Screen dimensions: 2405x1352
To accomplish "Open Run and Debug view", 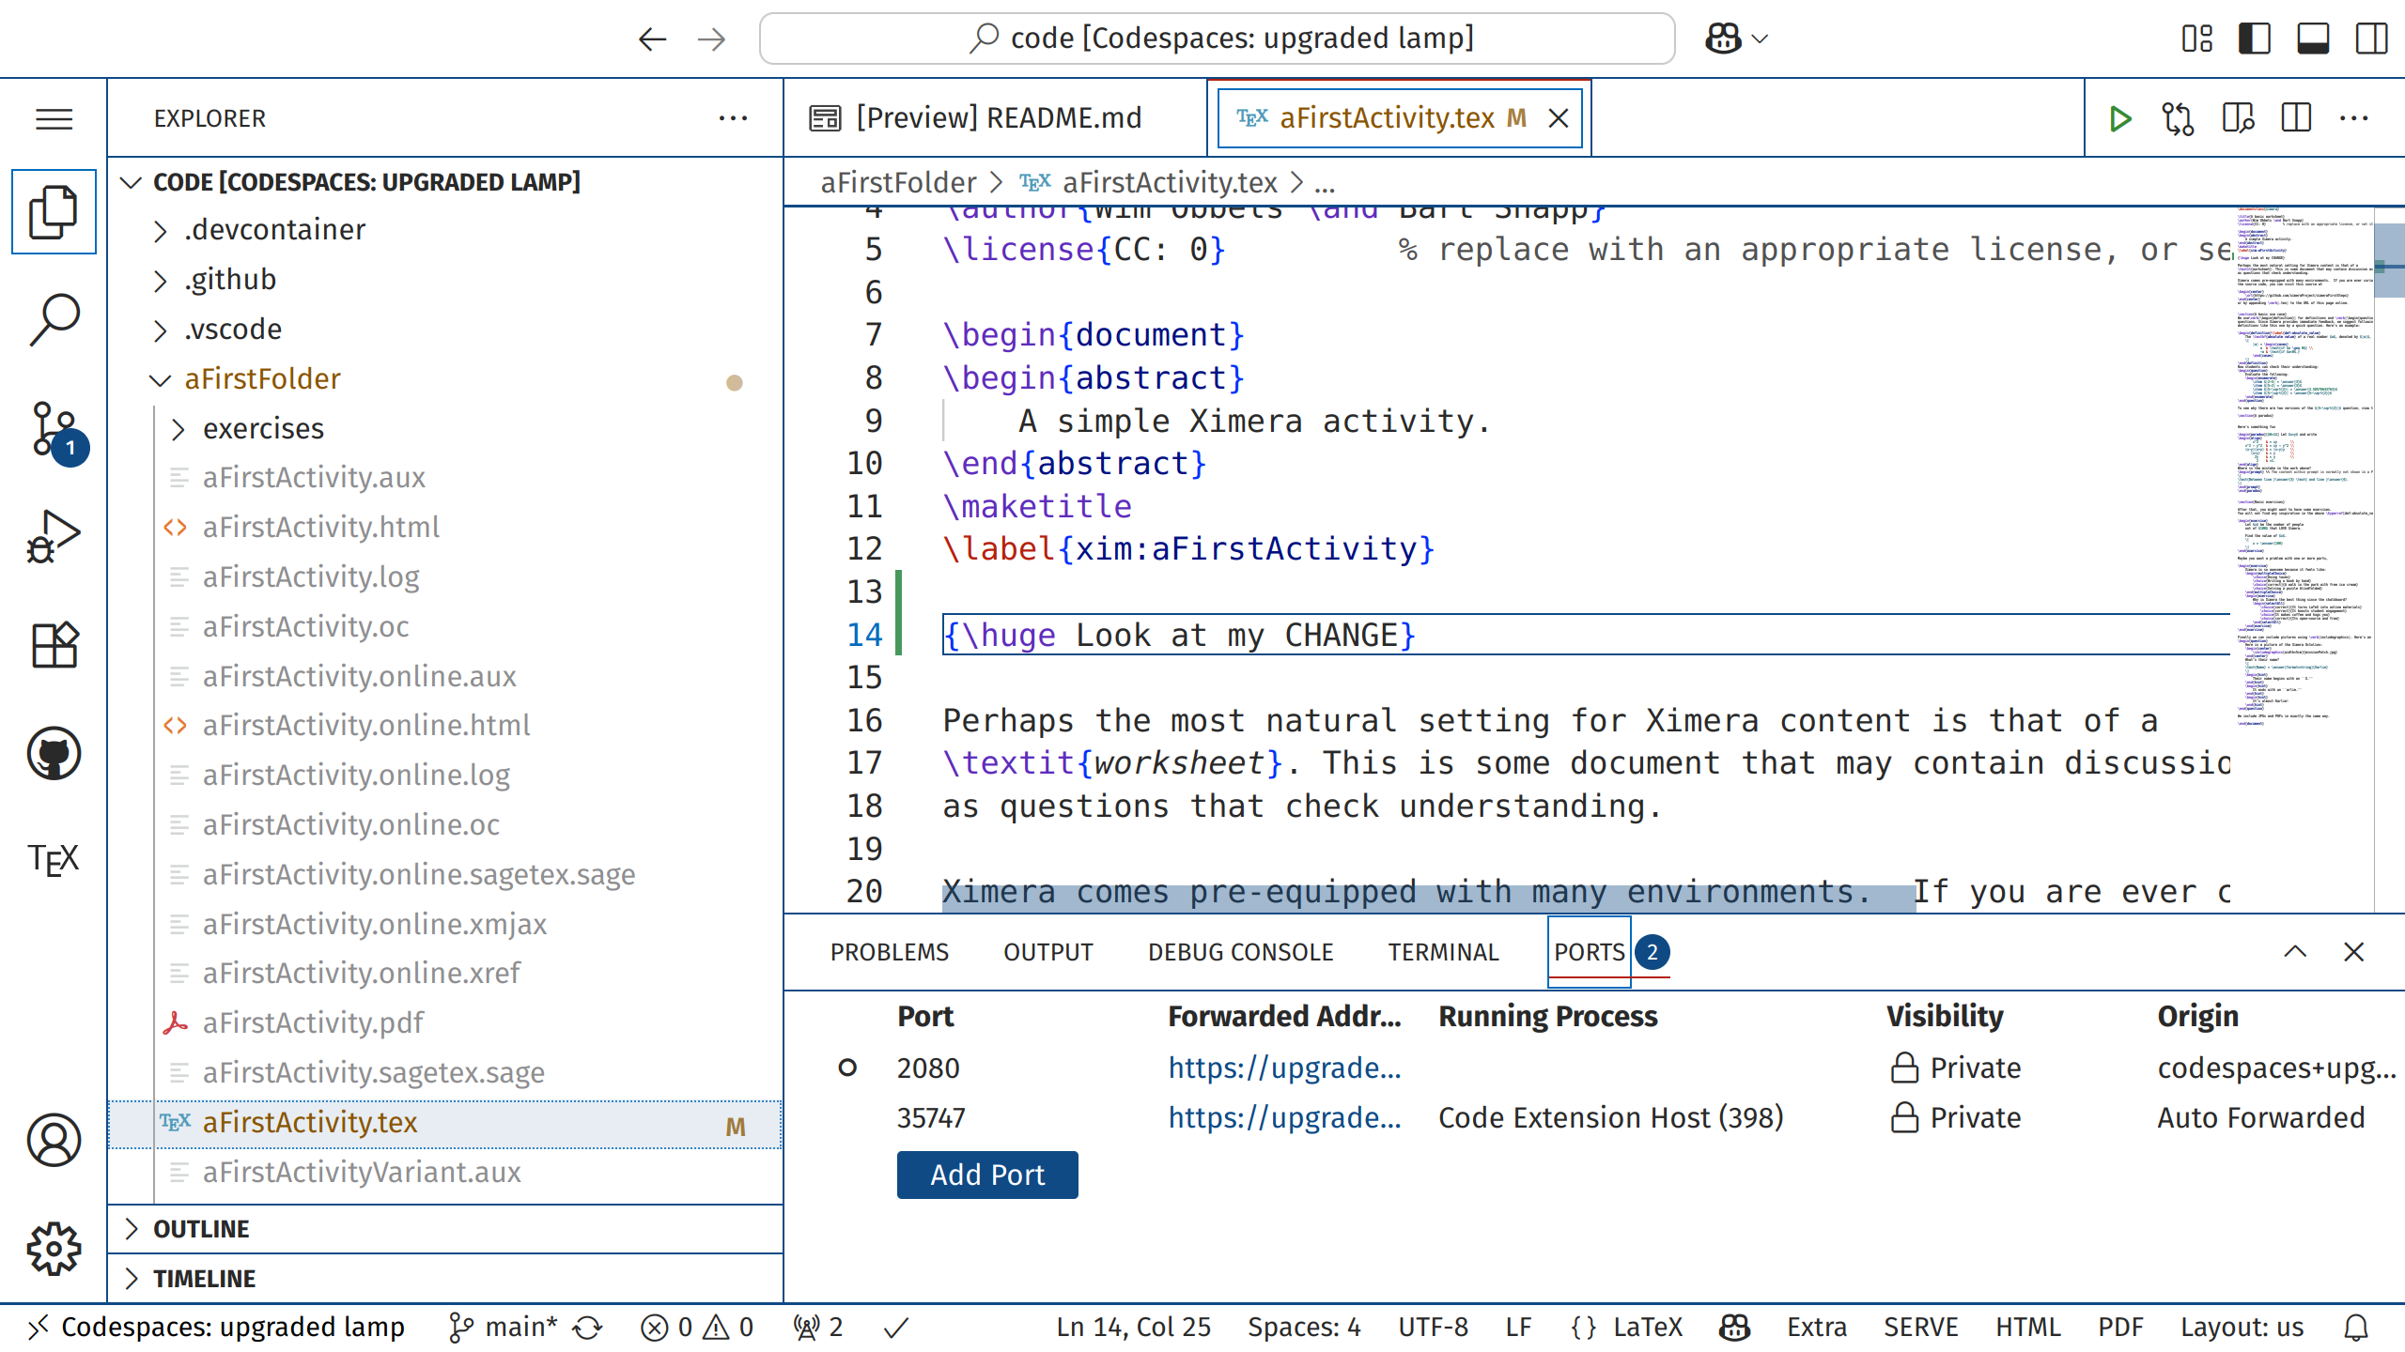I will click(x=54, y=537).
